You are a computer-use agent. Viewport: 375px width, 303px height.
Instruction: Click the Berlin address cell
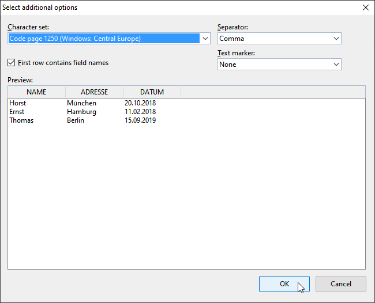point(76,120)
